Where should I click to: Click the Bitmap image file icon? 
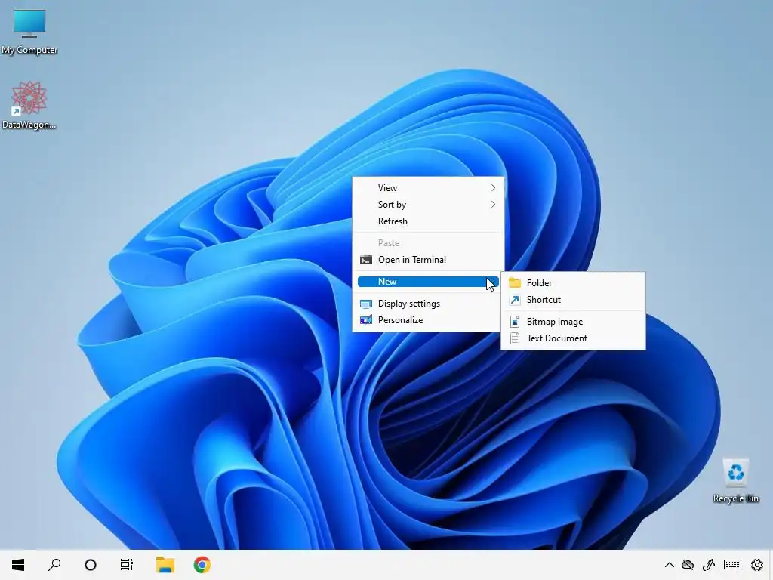pyautogui.click(x=515, y=322)
